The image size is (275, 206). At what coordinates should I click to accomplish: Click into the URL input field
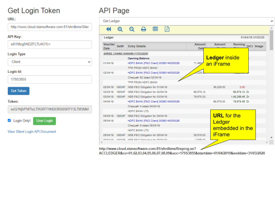point(50,27)
